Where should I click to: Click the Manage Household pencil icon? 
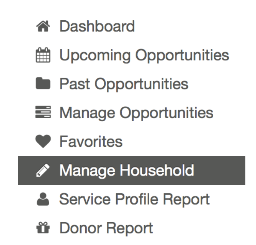coord(43,170)
